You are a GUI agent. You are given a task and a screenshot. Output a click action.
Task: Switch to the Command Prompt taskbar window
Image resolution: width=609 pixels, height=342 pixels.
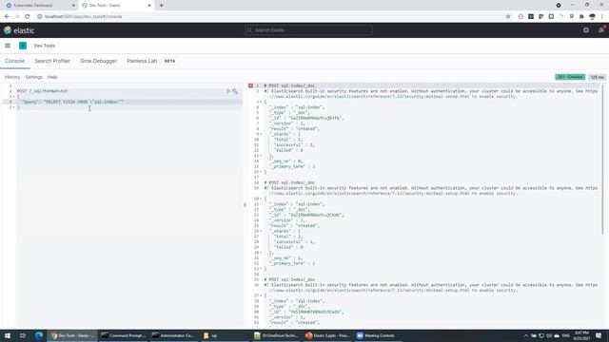tap(124, 335)
